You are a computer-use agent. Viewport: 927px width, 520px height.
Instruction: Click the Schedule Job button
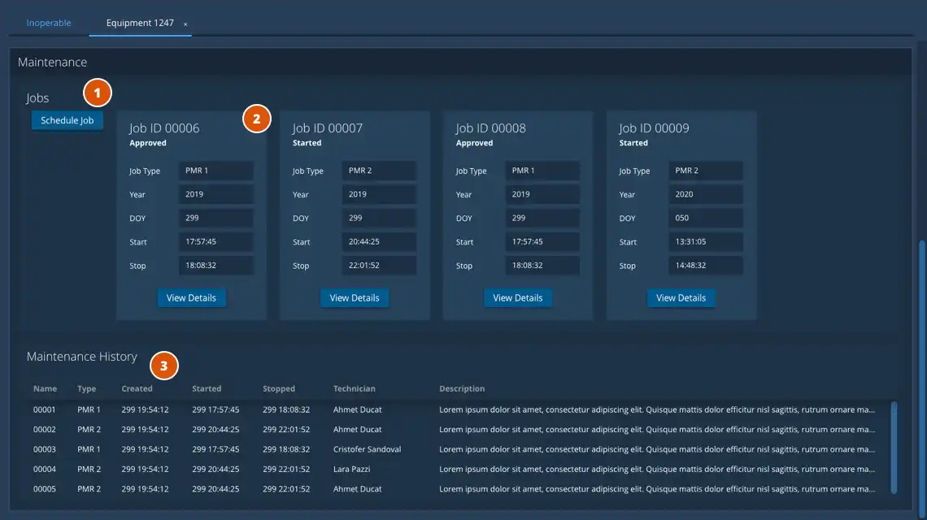click(67, 120)
